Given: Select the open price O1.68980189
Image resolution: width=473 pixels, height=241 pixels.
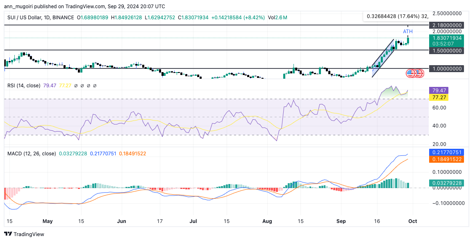Looking at the screenshot, I should click(x=93, y=18).
